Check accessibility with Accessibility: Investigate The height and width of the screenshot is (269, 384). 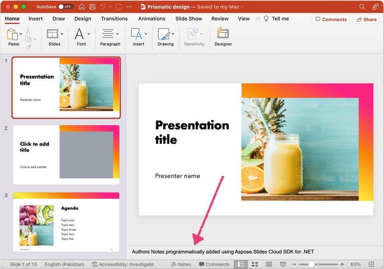click(123, 264)
